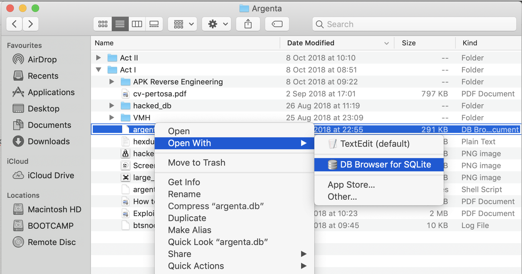The height and width of the screenshot is (274, 522).
Task: Choose Rename from the context menu
Action: (234, 194)
